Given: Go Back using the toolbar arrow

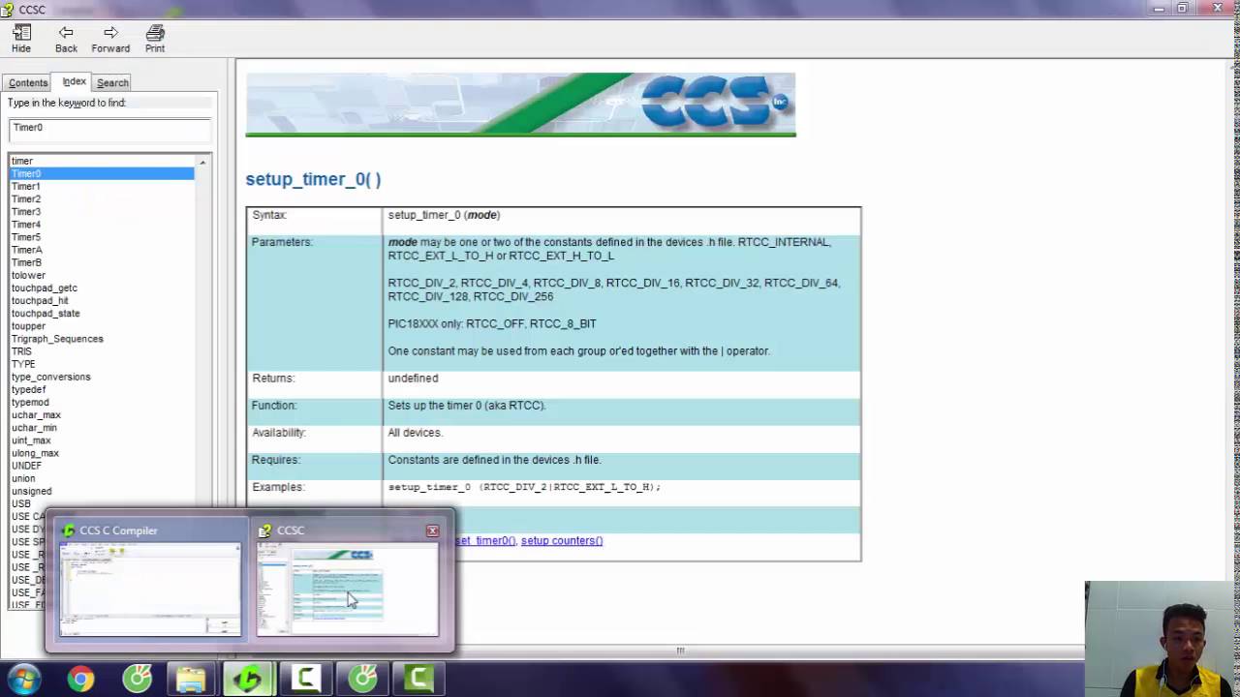Looking at the screenshot, I should [x=66, y=39].
